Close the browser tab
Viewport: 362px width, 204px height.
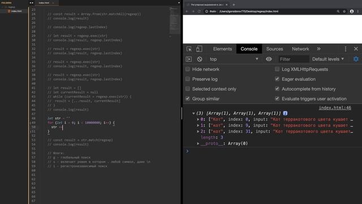point(226,5)
